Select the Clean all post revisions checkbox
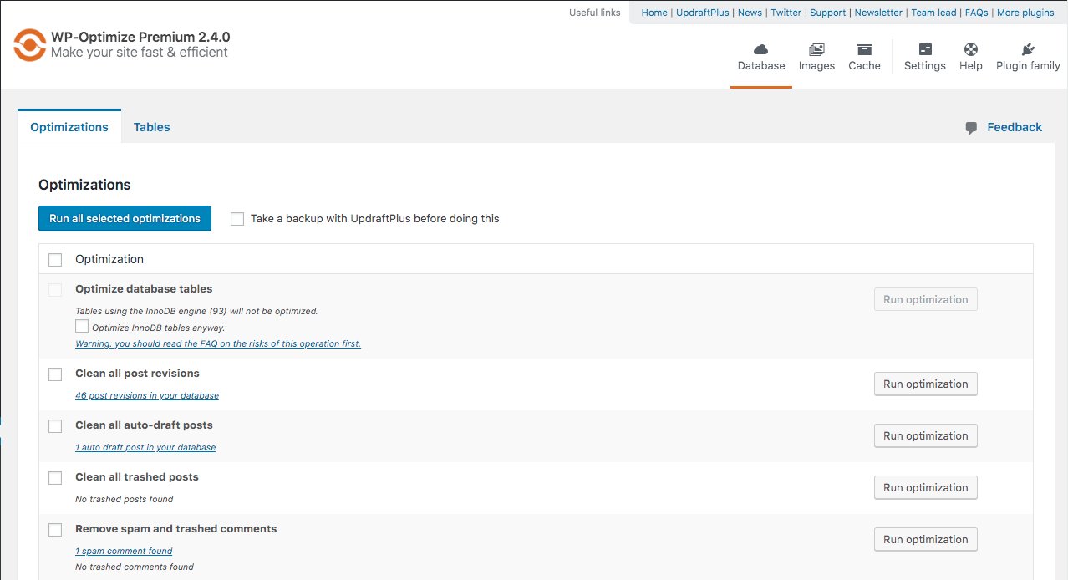This screenshot has width=1068, height=580. tap(55, 374)
